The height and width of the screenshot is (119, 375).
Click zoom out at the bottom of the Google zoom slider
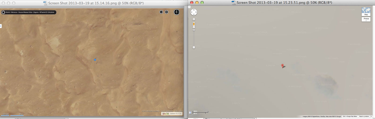[194, 47]
